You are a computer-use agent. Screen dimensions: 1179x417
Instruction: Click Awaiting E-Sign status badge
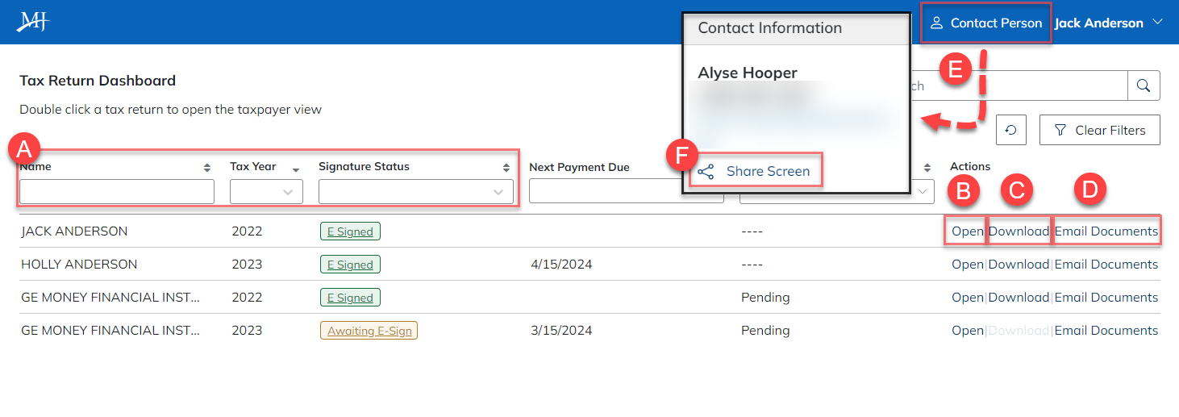[x=369, y=331]
